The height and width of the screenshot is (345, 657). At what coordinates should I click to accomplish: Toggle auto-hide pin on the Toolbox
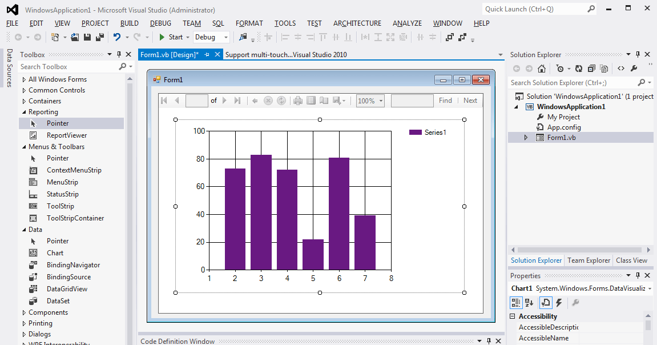point(120,54)
